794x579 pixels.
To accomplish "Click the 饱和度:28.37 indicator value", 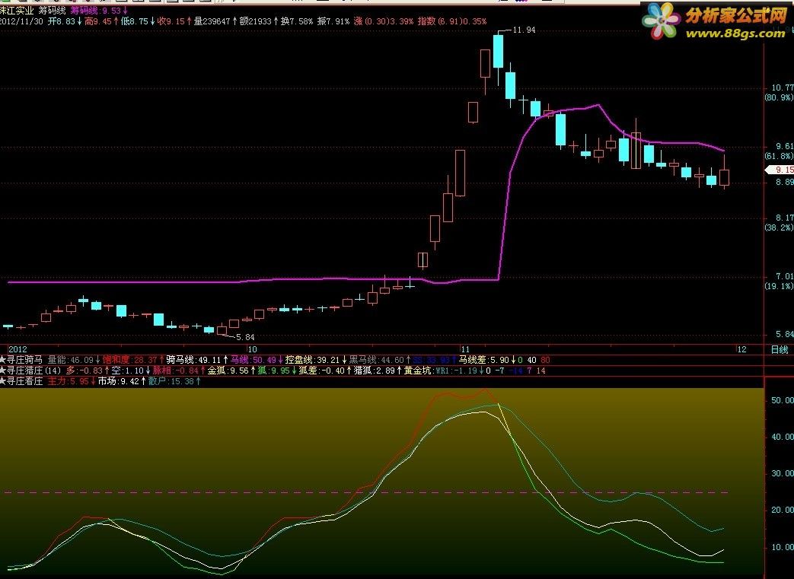I will pyautogui.click(x=133, y=360).
